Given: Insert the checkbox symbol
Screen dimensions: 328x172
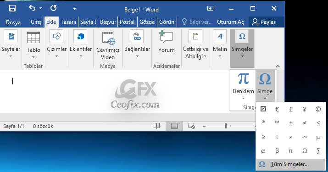Looking at the screenshot, I should pyautogui.click(x=263, y=109).
